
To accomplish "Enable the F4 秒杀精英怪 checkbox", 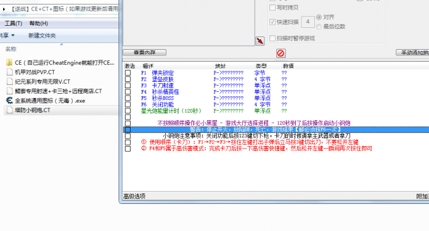I will click(x=128, y=92).
